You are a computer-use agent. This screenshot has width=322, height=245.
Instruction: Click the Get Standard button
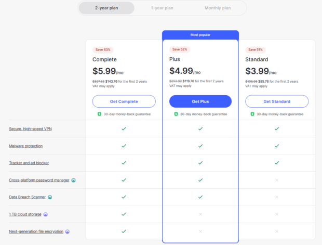[277, 101]
